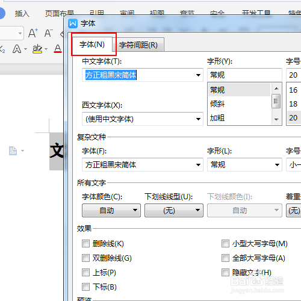Click the increase font size icon
Viewport: 301px width, 301px height.
click(33, 33)
